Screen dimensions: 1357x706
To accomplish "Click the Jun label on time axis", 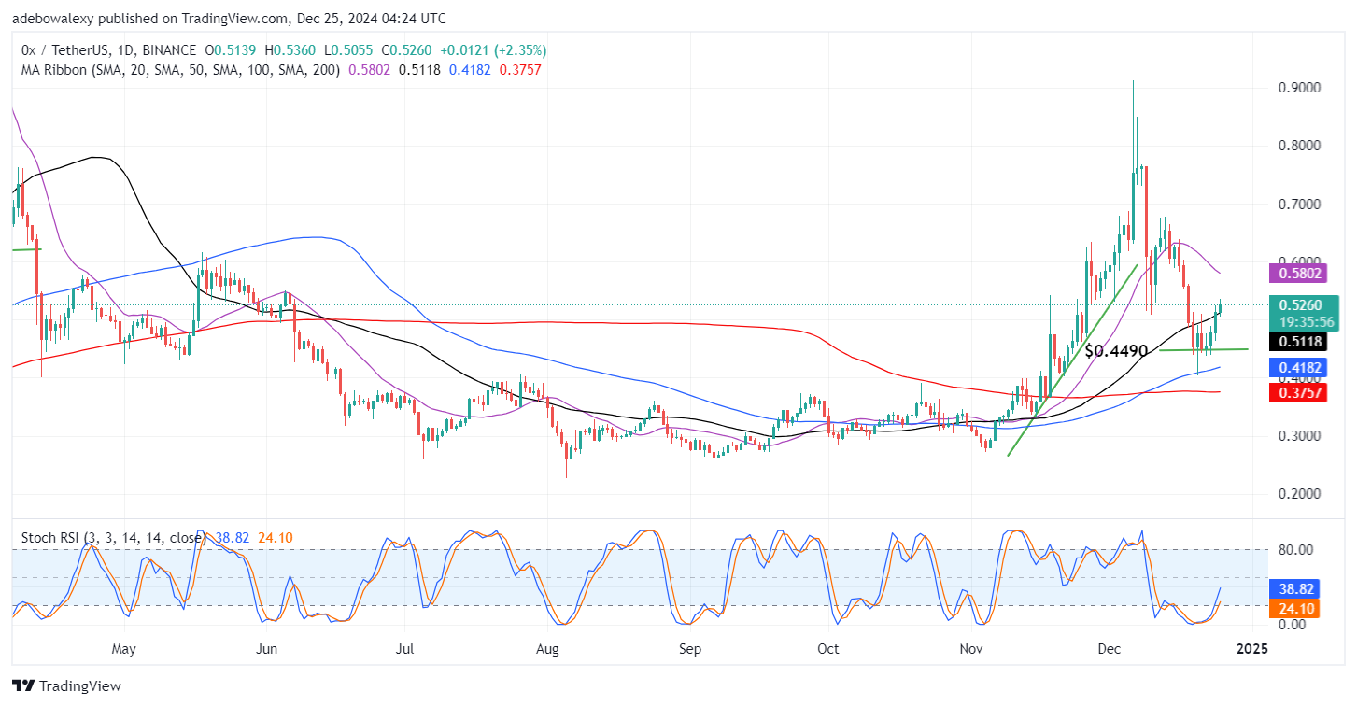I will click(267, 648).
